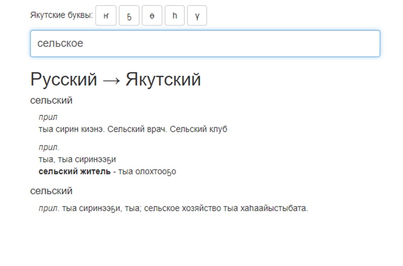Viewport: 403px width, 266px height.
Task: Click the line 'тыа, тыа сиринээҕи'
Action: point(77,159)
